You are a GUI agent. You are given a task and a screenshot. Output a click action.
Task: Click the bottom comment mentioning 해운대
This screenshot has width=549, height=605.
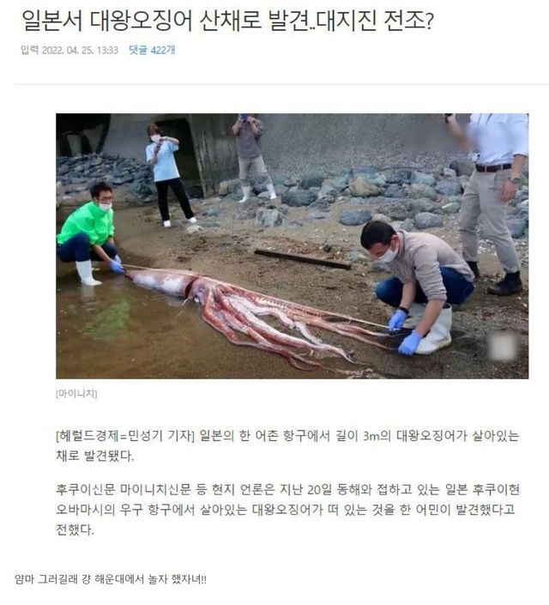click(x=111, y=579)
